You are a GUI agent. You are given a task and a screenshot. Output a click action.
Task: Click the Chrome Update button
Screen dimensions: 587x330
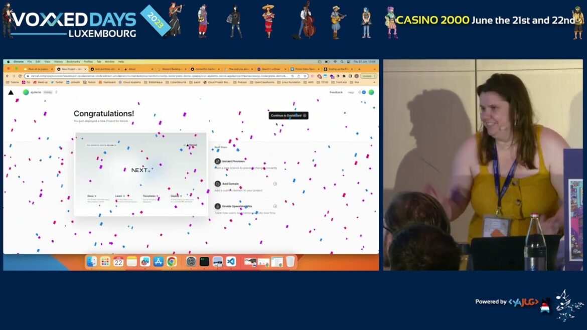tap(368, 76)
